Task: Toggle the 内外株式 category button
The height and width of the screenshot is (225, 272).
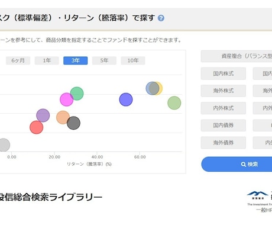Action: [224, 108]
